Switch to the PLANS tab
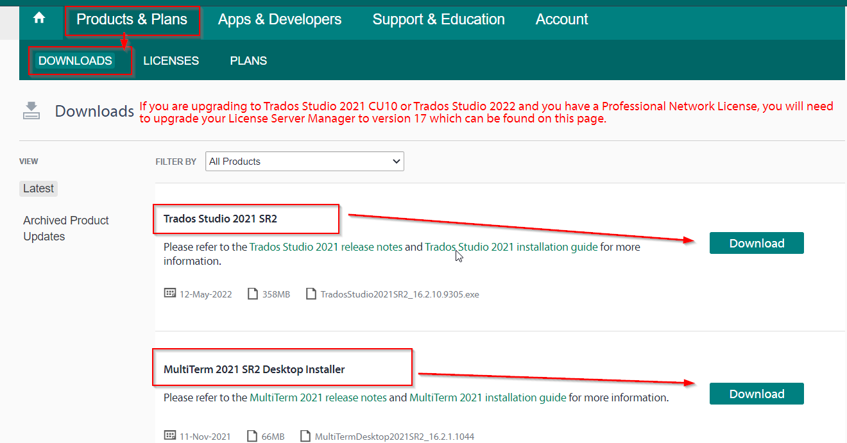847x443 pixels. click(x=248, y=61)
